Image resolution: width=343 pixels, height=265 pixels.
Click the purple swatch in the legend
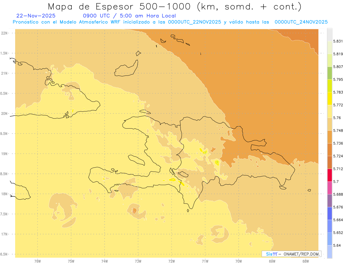330,201
